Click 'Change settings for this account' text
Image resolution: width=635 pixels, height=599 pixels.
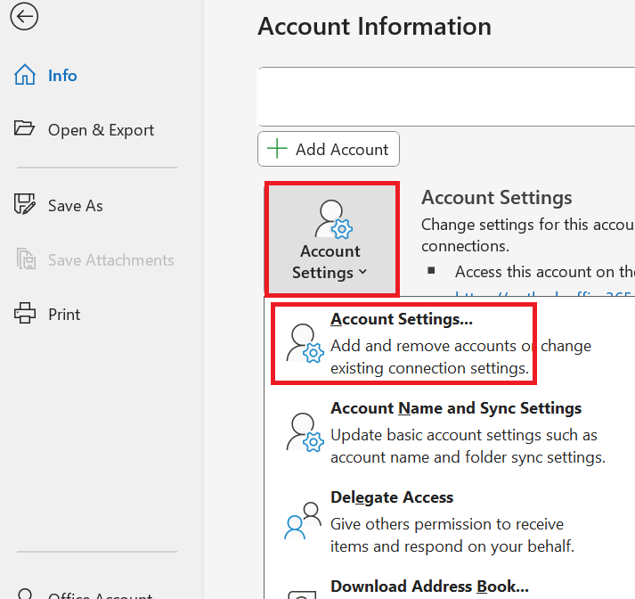[x=528, y=225]
